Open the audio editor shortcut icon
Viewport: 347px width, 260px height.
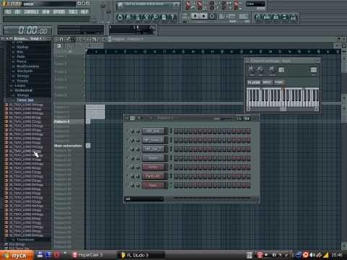tap(146, 17)
